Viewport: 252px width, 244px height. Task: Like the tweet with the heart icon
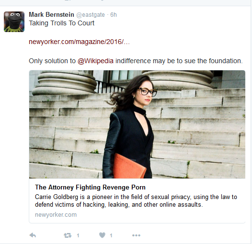tap(102, 235)
